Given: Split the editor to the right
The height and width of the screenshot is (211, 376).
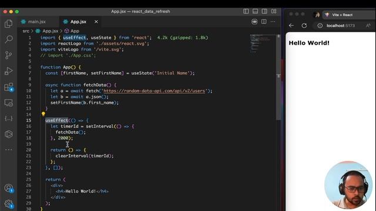Looking at the screenshot, I should point(264,22).
